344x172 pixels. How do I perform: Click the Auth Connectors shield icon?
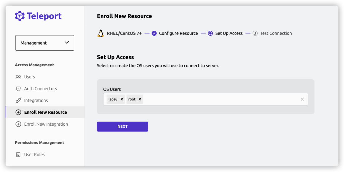pyautogui.click(x=18, y=89)
